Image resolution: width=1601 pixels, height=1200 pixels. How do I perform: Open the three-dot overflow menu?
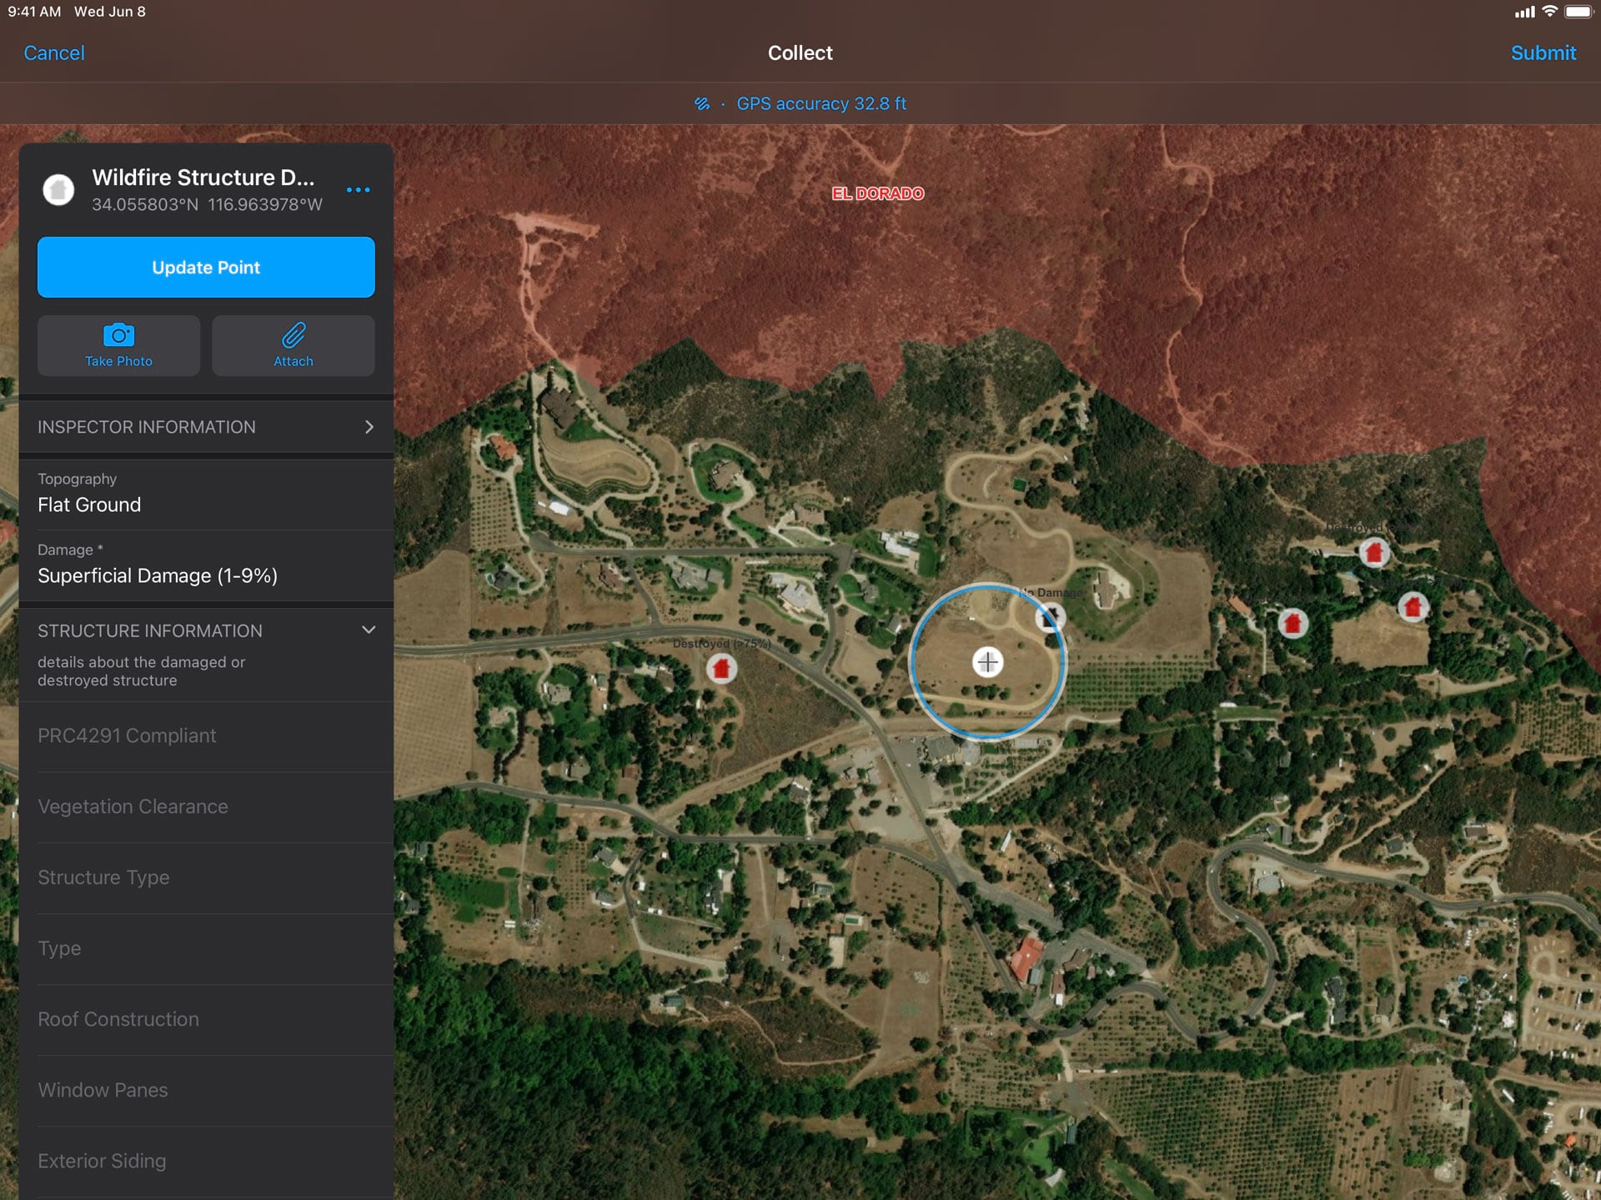pos(358,190)
